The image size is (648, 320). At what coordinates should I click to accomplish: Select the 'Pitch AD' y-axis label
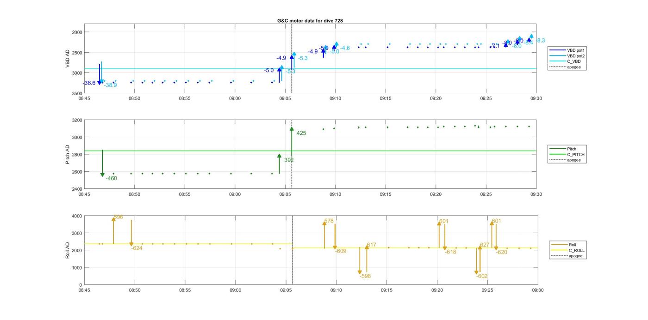[x=68, y=155]
